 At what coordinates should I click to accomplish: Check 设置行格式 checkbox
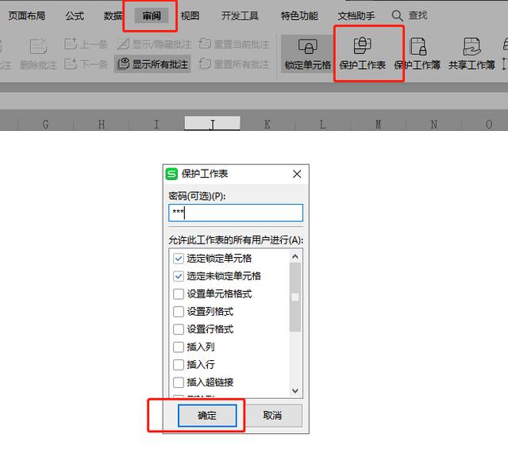click(x=179, y=329)
